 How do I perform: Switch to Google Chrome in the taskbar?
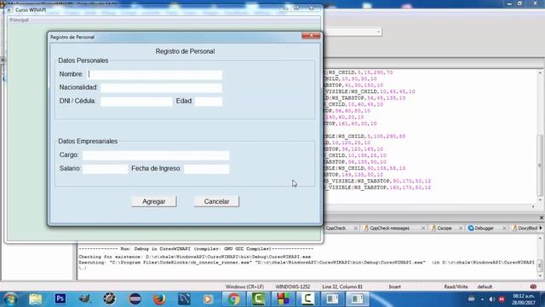pos(234,299)
